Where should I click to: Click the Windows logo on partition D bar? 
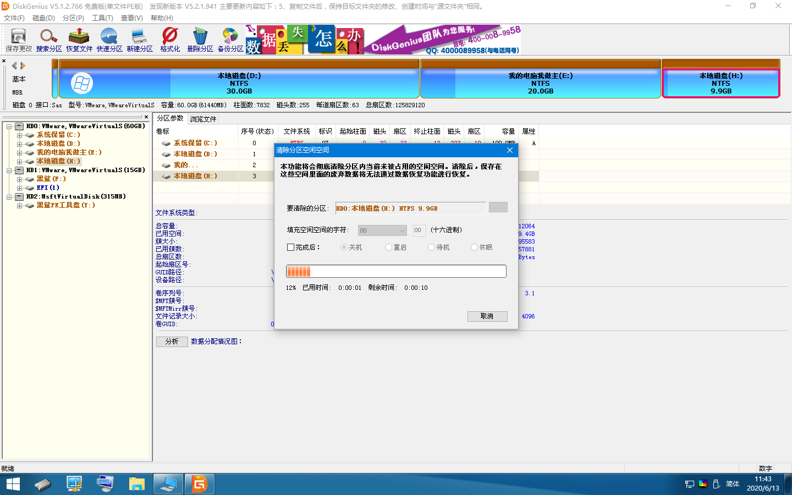click(82, 84)
